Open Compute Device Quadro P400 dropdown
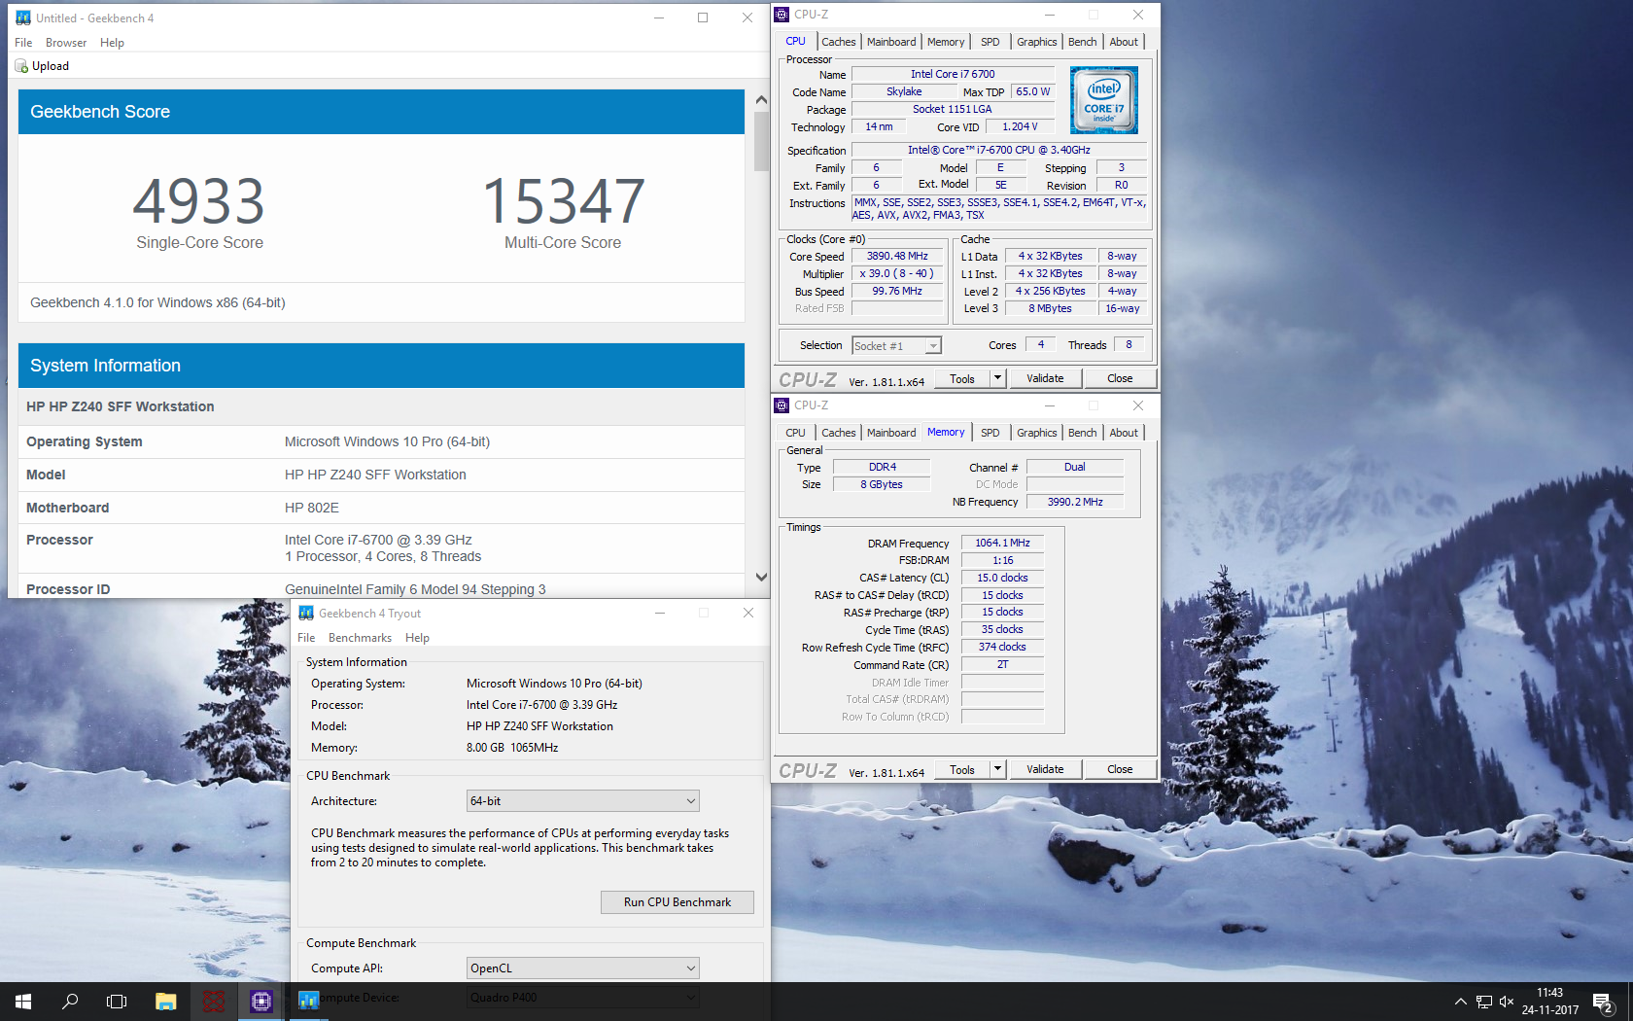 click(x=582, y=998)
